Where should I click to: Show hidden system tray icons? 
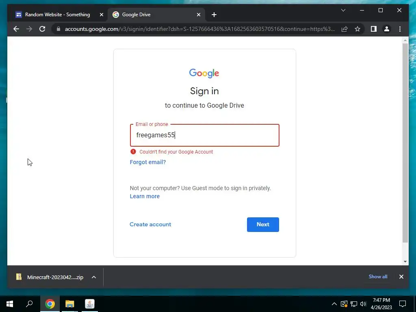pos(334,304)
